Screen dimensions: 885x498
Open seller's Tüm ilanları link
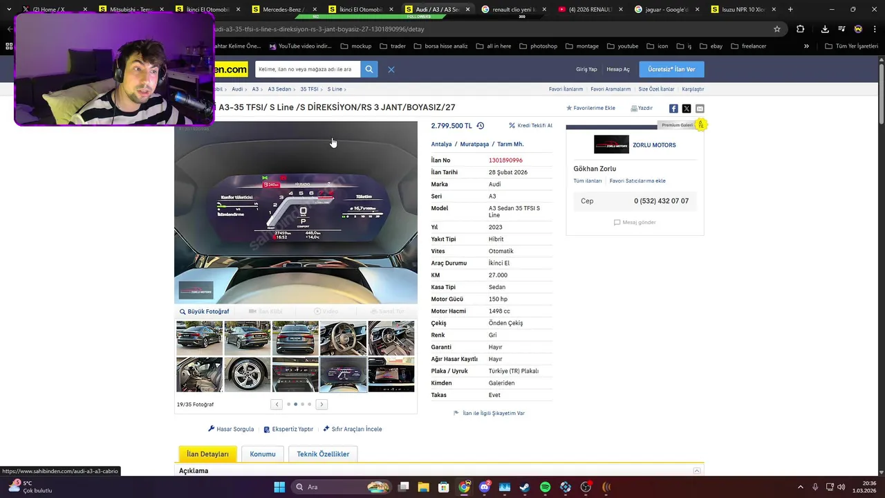[588, 181]
